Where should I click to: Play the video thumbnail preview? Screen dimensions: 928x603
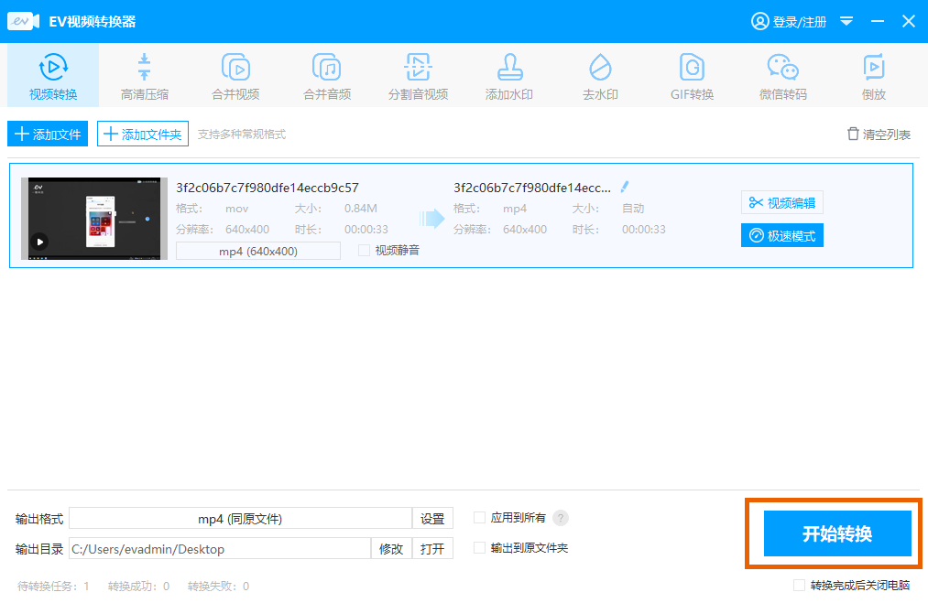(x=39, y=242)
